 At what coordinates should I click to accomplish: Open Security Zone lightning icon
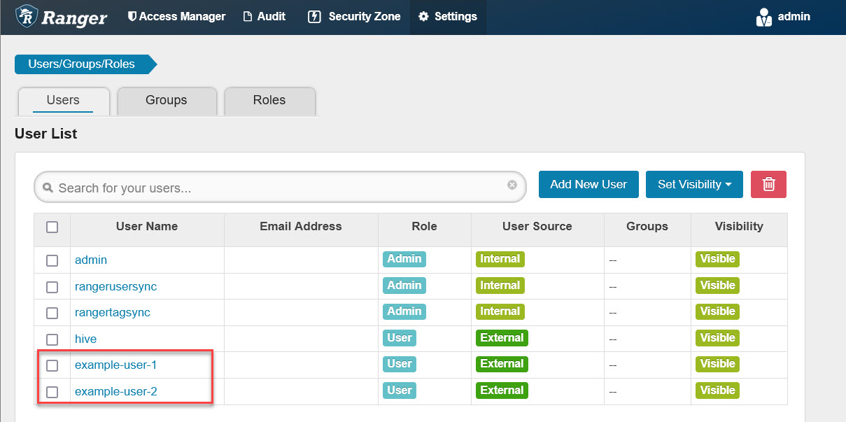pos(314,16)
